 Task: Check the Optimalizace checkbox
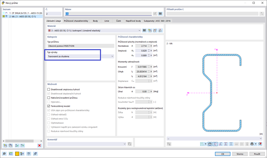tap(49, 123)
